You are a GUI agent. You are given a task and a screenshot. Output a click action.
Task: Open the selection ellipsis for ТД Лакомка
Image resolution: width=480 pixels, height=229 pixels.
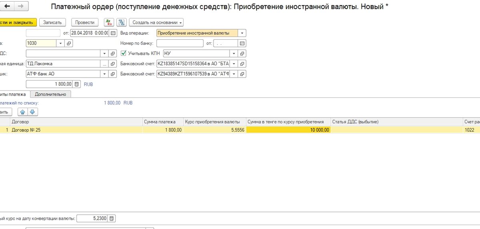(104, 64)
